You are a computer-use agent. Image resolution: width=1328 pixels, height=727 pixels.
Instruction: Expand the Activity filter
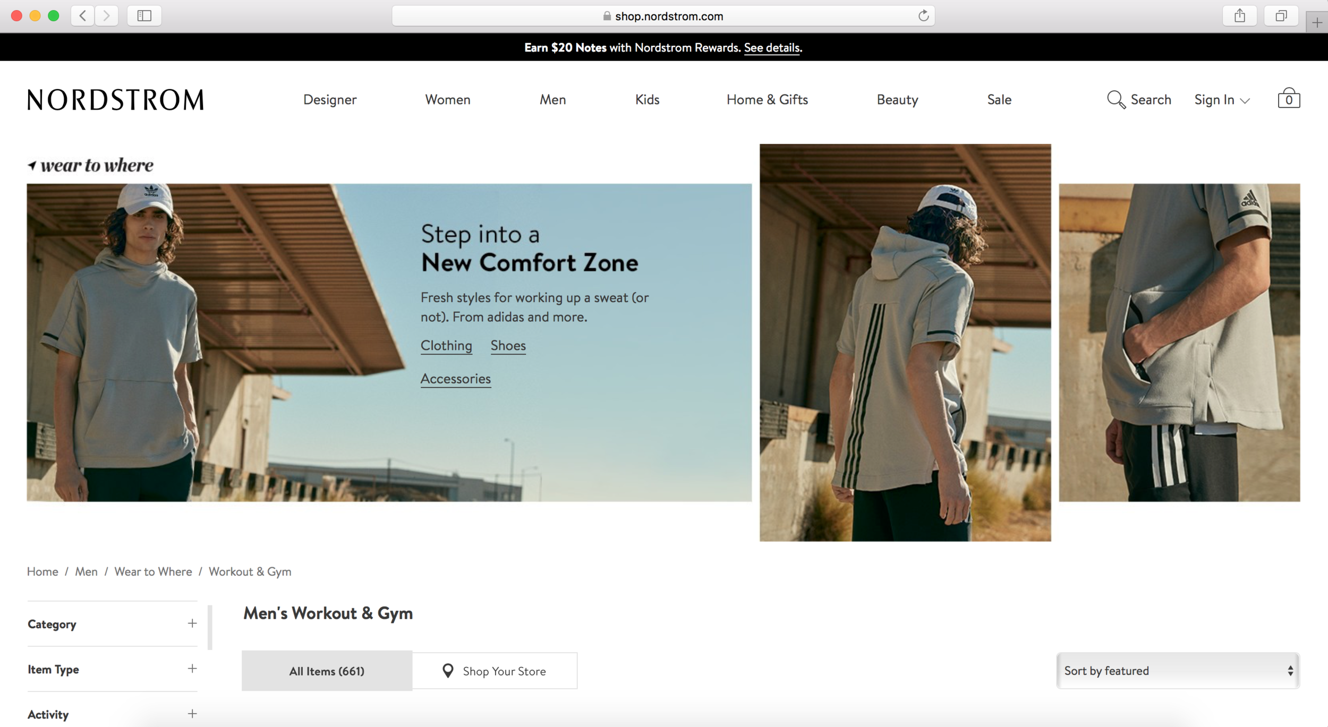click(x=112, y=714)
